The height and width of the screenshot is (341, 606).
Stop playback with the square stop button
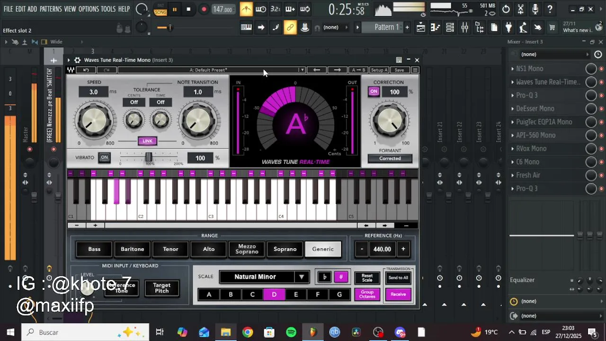188,9
